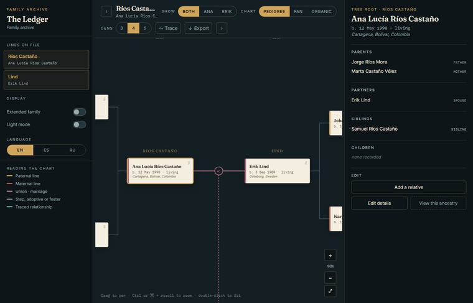Set language to RU
This screenshot has width=473, height=303.
tap(72, 150)
